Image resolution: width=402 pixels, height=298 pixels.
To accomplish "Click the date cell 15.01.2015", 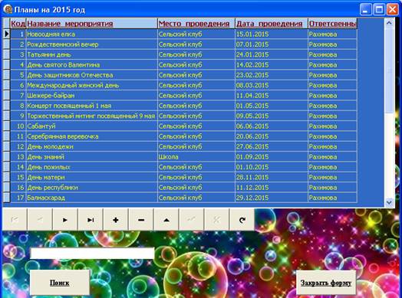I will click(x=272, y=34).
